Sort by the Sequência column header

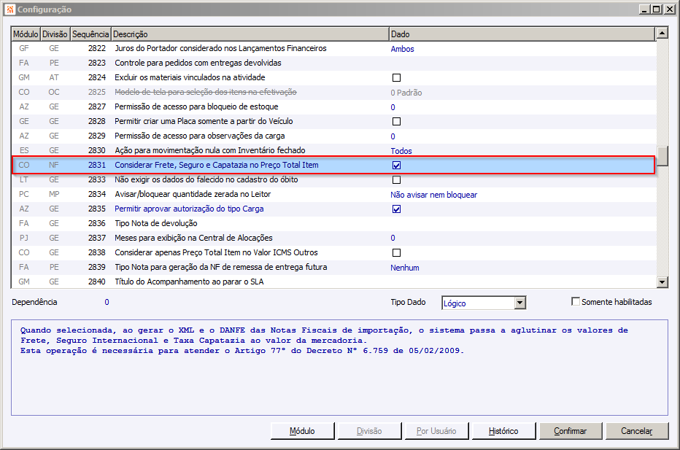[90, 34]
